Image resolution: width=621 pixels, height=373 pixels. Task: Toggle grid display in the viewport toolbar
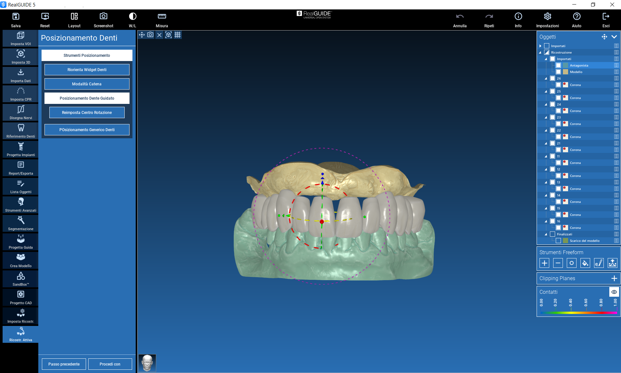(x=178, y=35)
